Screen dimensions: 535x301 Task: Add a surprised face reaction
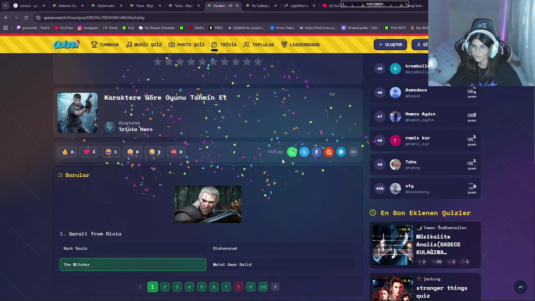(x=132, y=152)
